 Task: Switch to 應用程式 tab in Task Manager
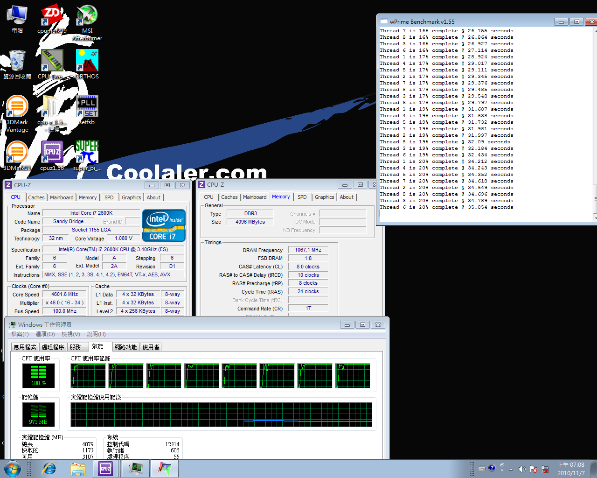point(25,347)
